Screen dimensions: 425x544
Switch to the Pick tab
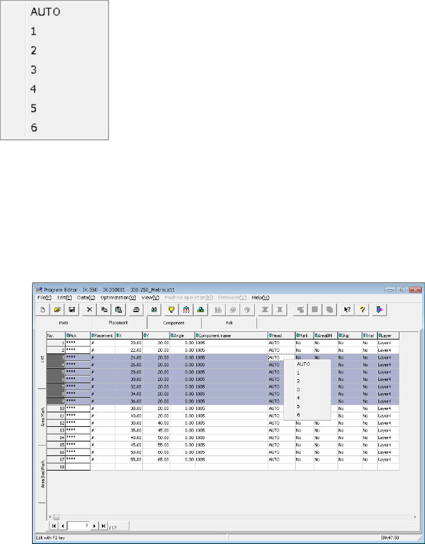(x=229, y=323)
